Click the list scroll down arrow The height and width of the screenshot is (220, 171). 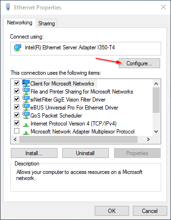(156, 132)
